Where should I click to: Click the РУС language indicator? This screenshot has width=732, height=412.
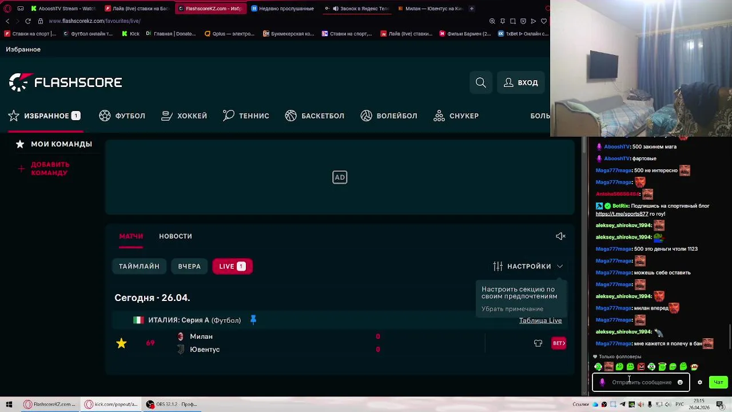pos(680,405)
